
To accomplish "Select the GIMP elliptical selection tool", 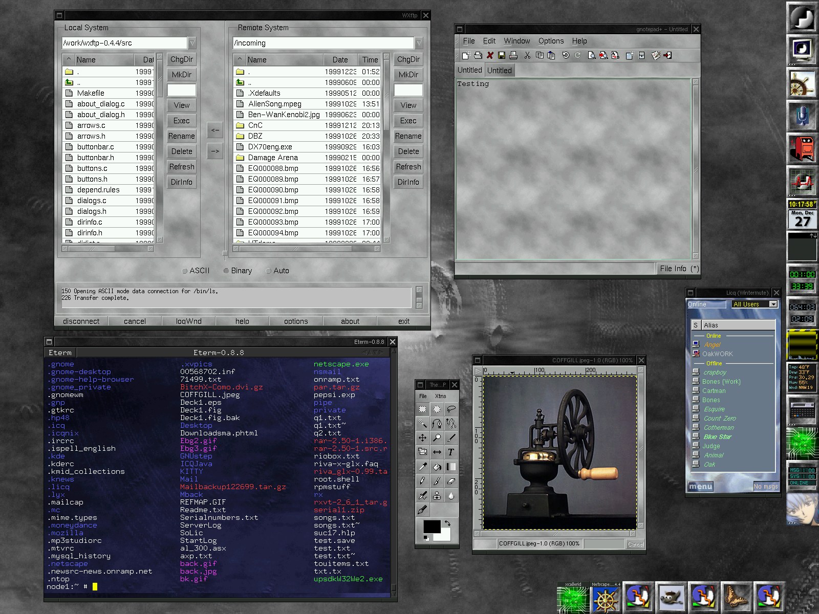I will coord(437,409).
